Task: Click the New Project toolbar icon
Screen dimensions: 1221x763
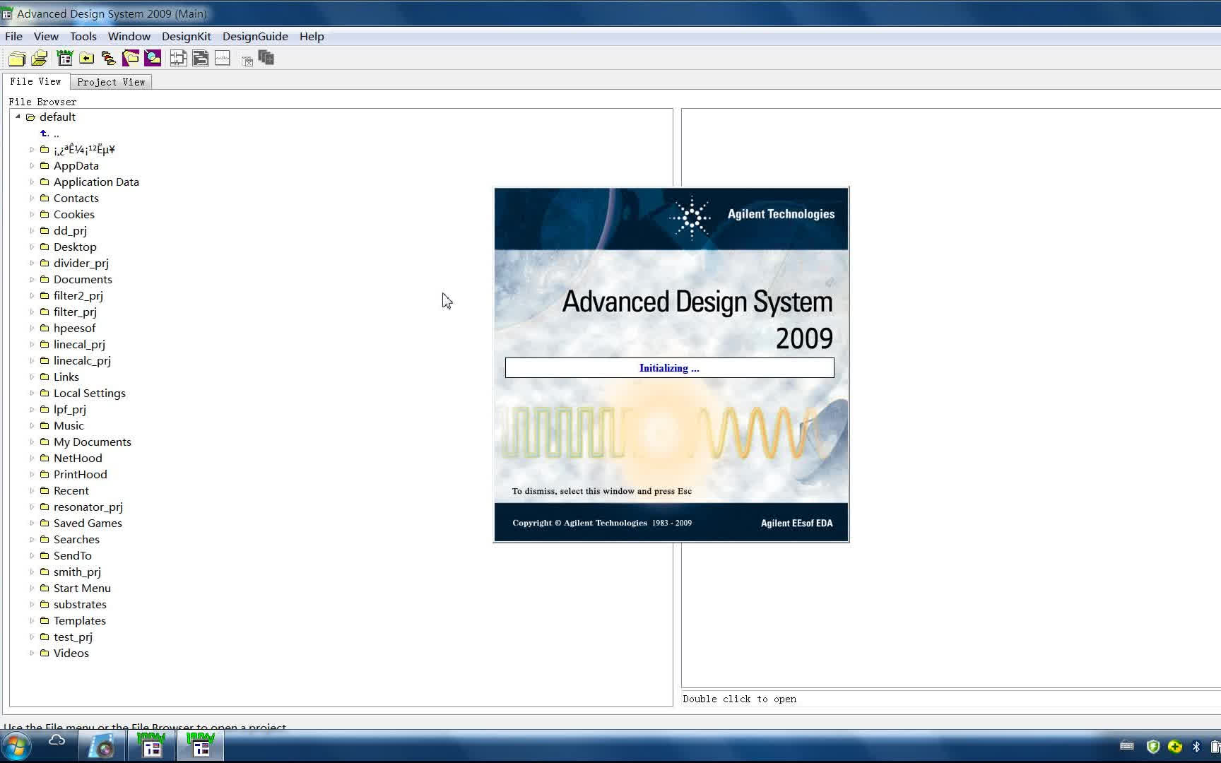Action: (x=17, y=59)
